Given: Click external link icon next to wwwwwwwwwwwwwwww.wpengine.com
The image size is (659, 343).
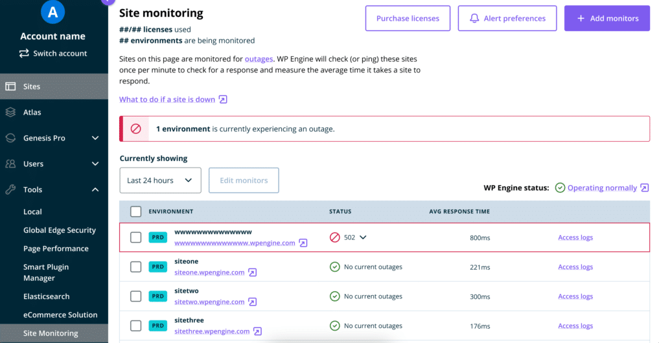Looking at the screenshot, I should [x=303, y=243].
